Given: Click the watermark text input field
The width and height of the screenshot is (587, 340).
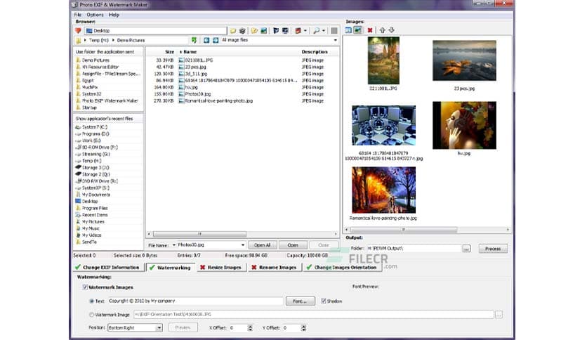Looking at the screenshot, I should pyautogui.click(x=195, y=301).
